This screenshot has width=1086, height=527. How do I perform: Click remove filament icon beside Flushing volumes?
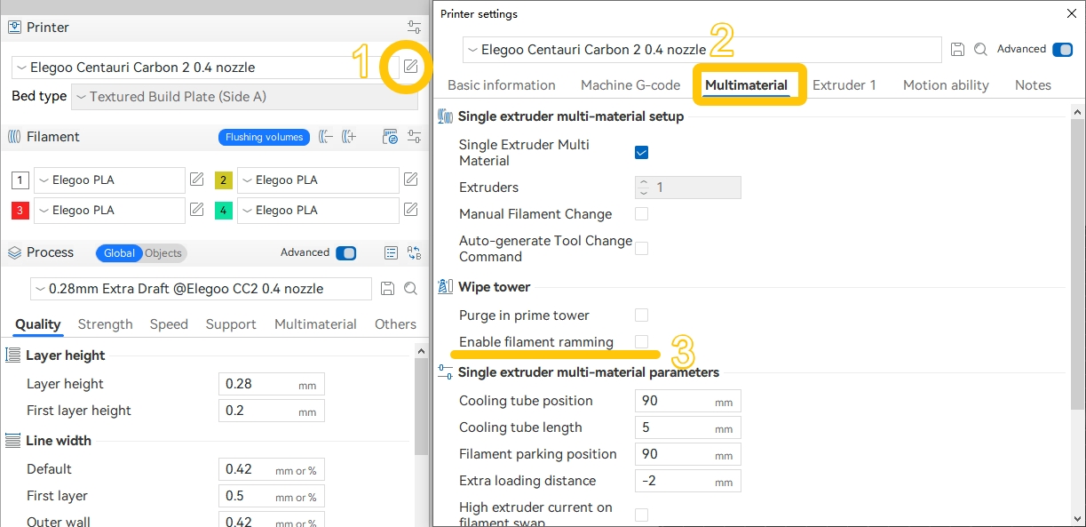tap(326, 137)
